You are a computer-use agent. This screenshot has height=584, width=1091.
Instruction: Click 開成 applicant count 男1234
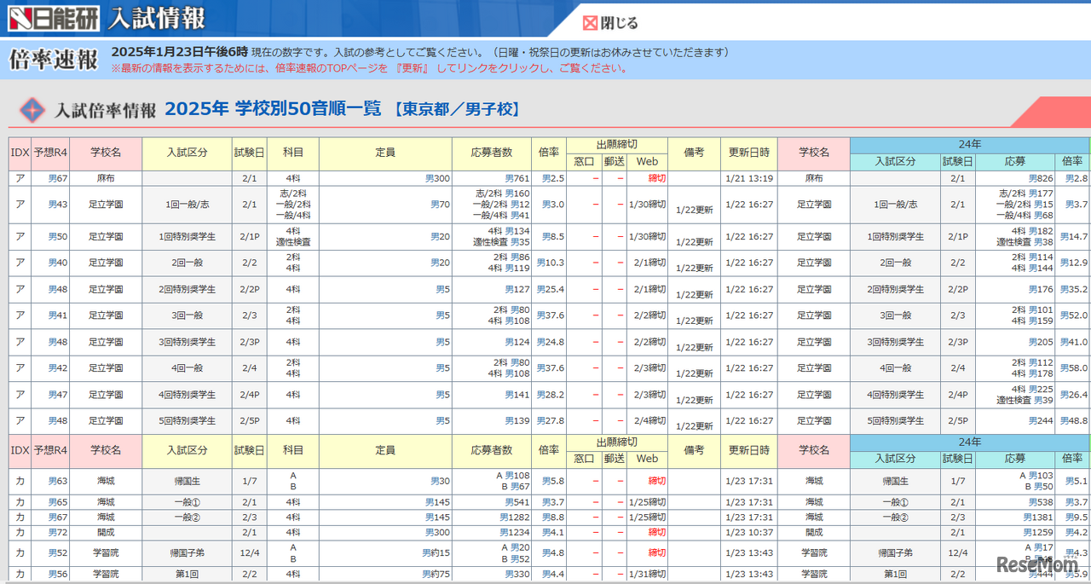(514, 532)
